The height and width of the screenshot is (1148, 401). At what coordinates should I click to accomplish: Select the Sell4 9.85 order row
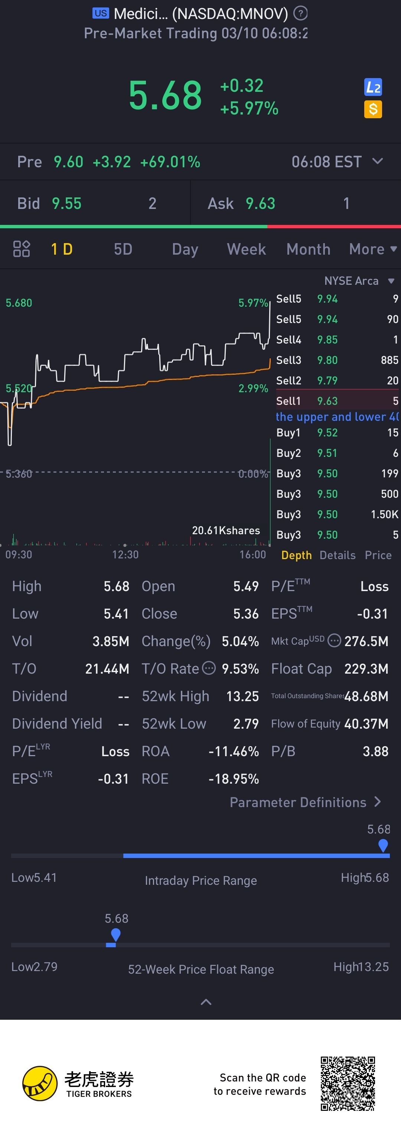click(338, 339)
